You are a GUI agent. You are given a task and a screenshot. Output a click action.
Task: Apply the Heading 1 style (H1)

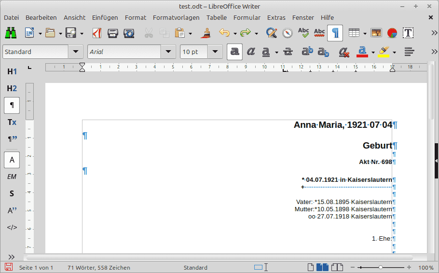[x=12, y=71]
